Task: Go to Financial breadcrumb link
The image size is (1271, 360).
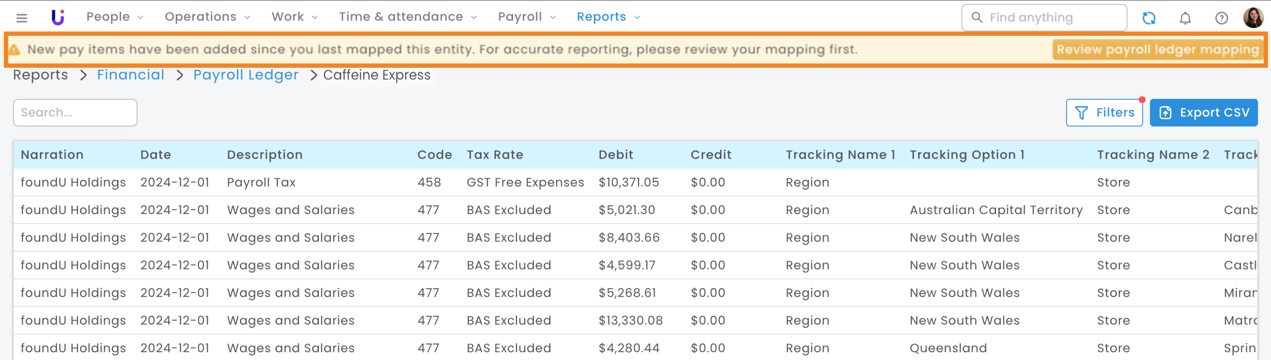Action: coord(130,75)
